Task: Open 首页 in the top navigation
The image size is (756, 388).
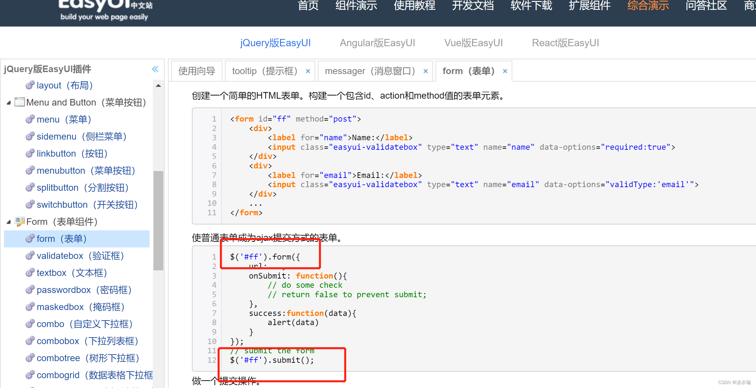Action: pos(308,6)
